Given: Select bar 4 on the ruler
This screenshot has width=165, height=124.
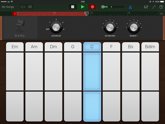Looking at the screenshot, I should coord(129,13).
